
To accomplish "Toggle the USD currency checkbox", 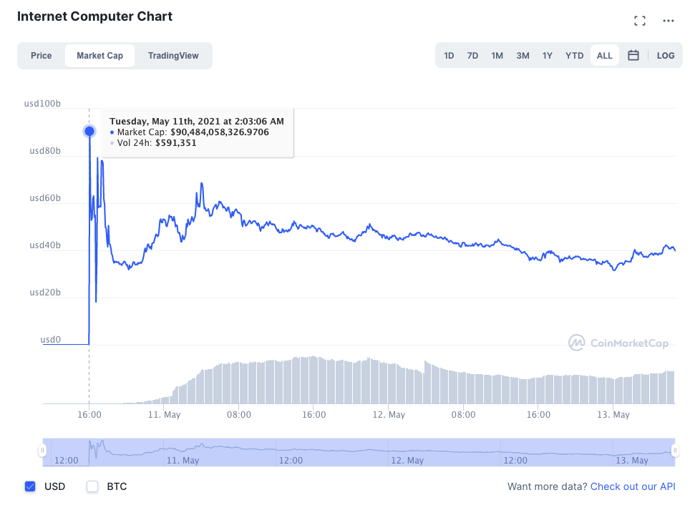I will (x=30, y=486).
